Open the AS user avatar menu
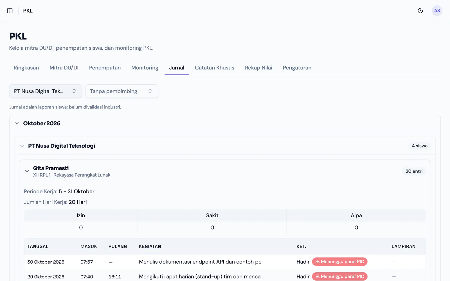Viewport: 450px width, 281px height. coord(437,11)
